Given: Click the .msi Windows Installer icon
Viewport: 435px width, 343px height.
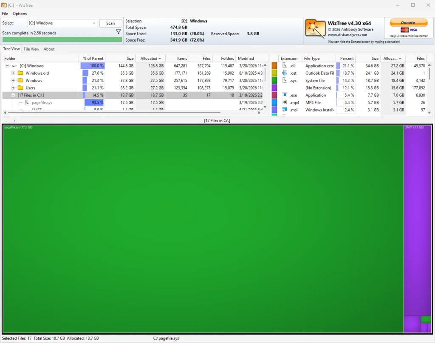Looking at the screenshot, I should click(x=284, y=110).
